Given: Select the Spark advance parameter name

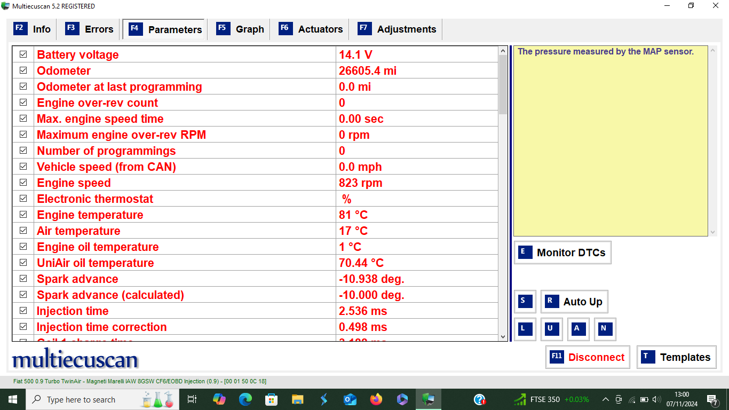Looking at the screenshot, I should [77, 279].
